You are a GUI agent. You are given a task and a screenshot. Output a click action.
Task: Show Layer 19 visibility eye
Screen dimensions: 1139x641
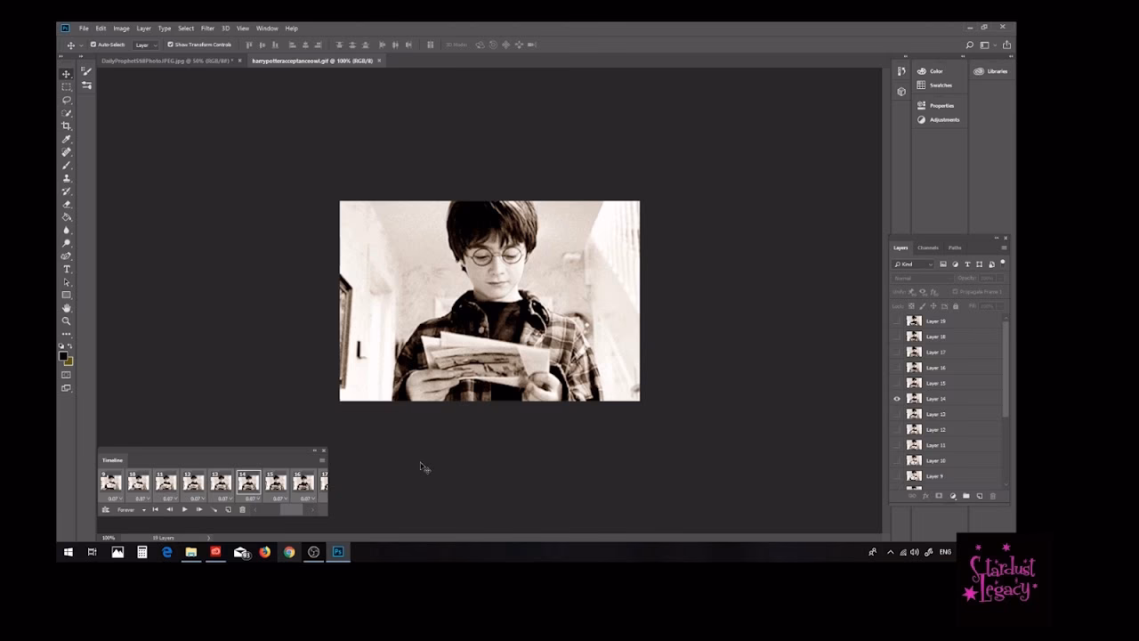(897, 321)
